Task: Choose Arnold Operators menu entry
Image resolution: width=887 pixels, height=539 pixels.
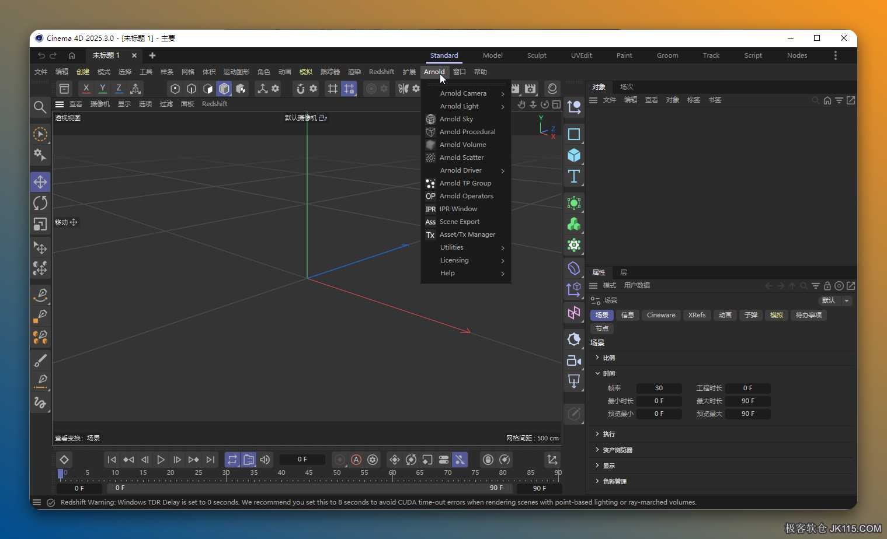Action: (466, 196)
